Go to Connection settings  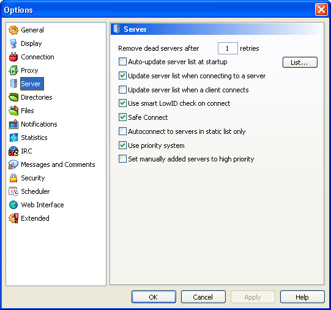pyautogui.click(x=37, y=57)
